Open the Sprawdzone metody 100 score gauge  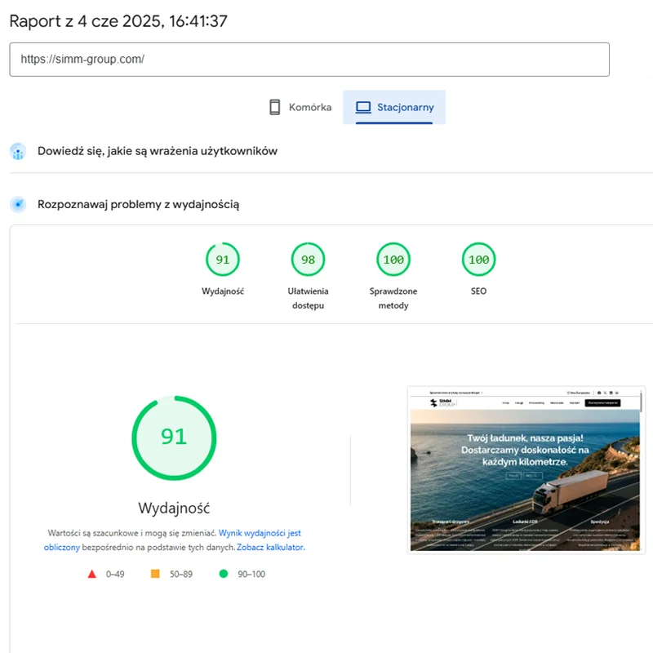coord(393,260)
